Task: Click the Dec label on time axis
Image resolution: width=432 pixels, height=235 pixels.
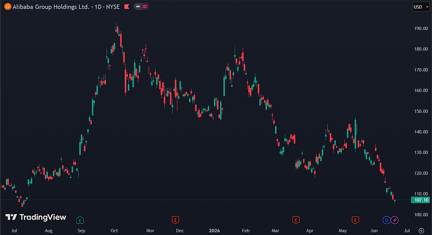Action: coord(180,231)
